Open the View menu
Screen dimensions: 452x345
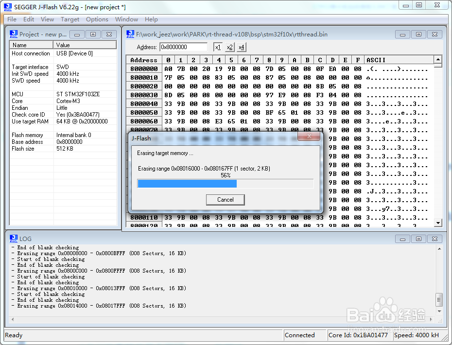click(x=47, y=19)
